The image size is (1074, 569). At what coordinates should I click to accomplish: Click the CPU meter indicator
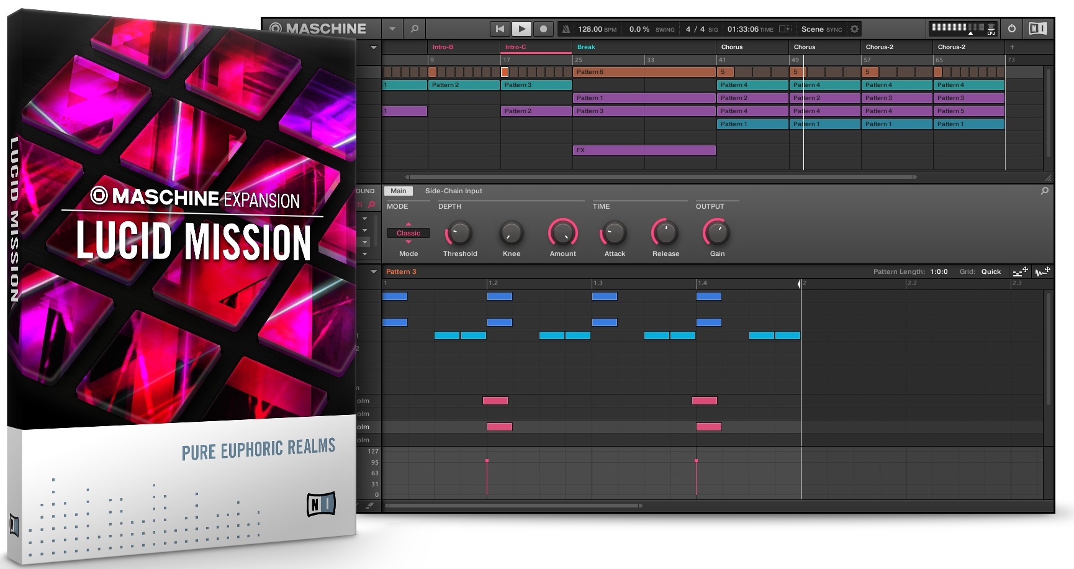(991, 29)
